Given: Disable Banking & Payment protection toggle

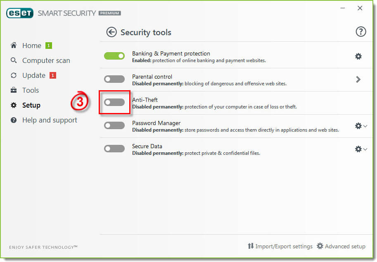Looking at the screenshot, I should pos(114,56).
